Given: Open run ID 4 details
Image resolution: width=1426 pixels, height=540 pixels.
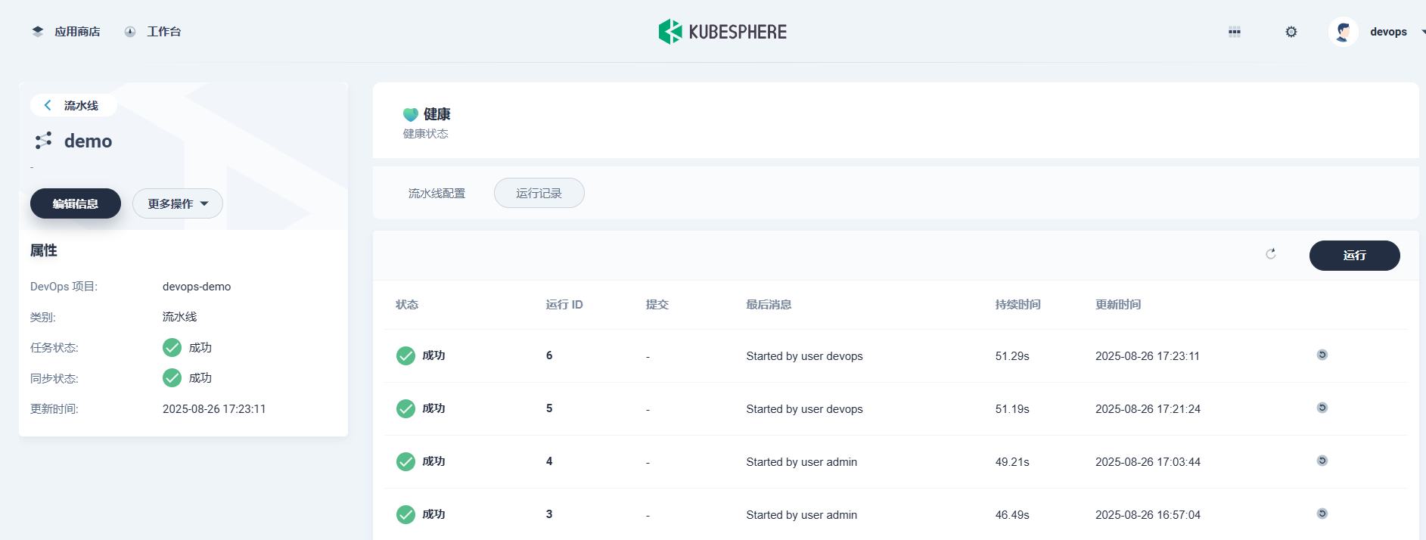Looking at the screenshot, I should click(549, 461).
